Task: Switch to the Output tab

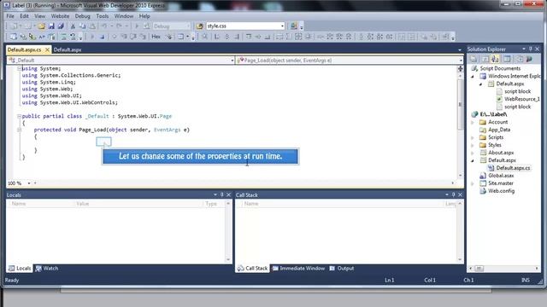Action: [x=342, y=269]
